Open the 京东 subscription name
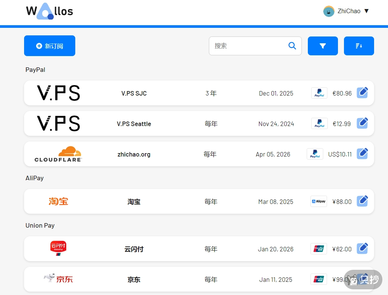Image resolution: width=388 pixels, height=295 pixels. 134,280
